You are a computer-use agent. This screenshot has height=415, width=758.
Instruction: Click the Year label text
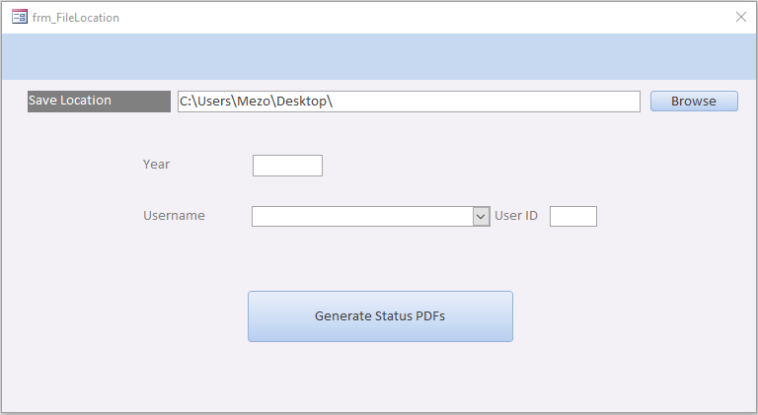tap(156, 164)
